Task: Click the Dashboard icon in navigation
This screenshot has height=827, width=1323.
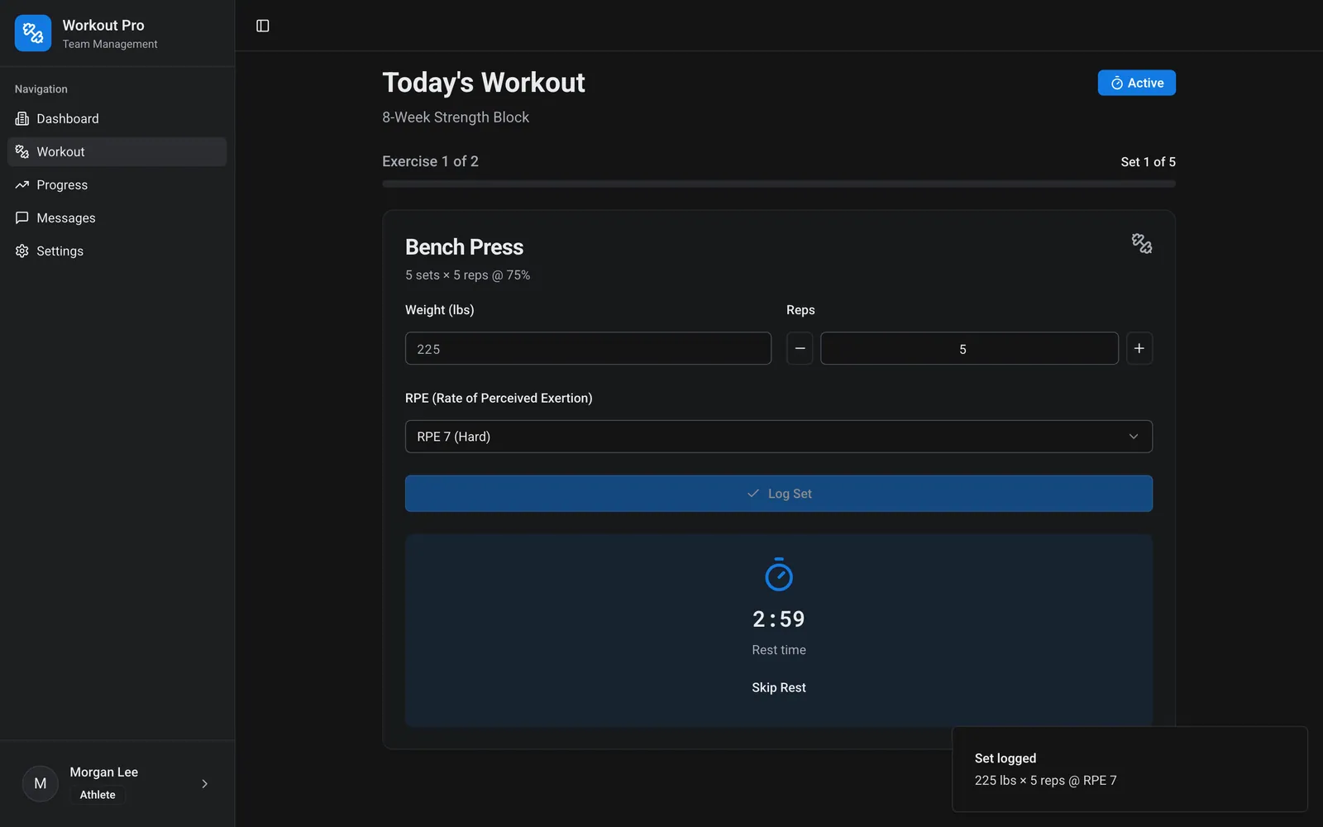Action: [x=22, y=119]
